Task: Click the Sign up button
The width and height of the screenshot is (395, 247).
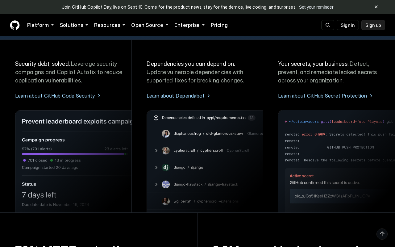Action: click(373, 25)
